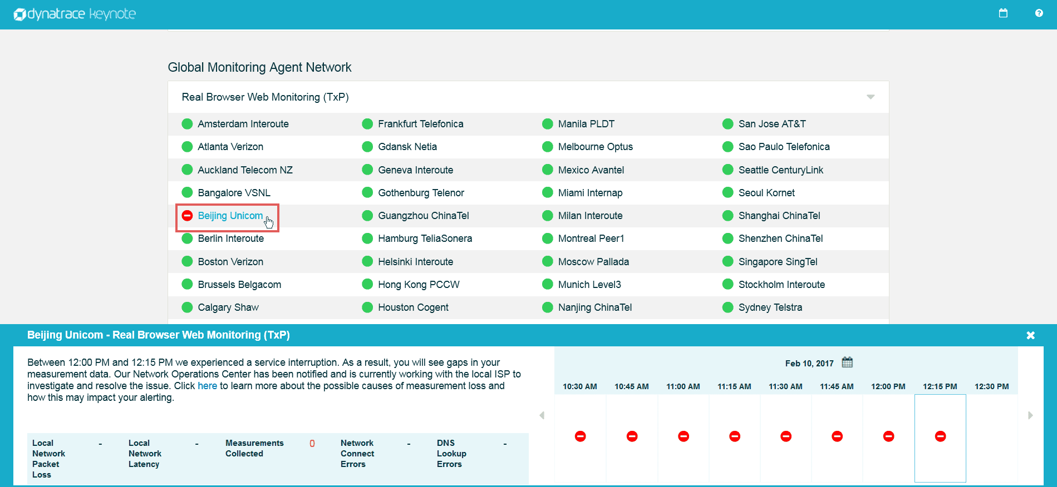Select the Berlin Interoute agent
Screen dimensions: 1057x487
231,238
